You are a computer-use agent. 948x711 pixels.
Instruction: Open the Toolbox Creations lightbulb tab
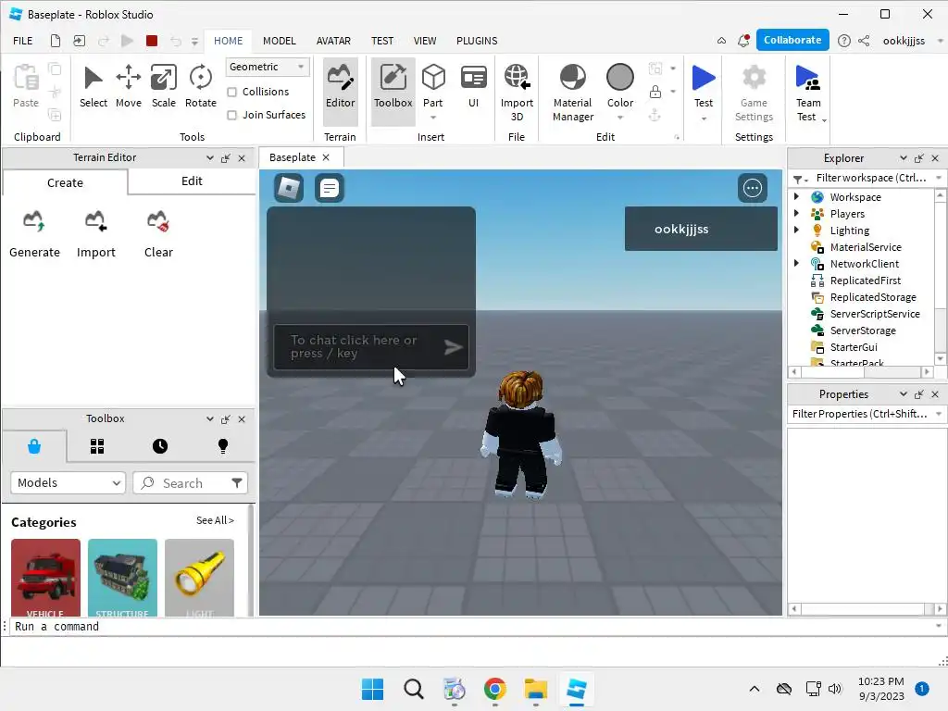(223, 446)
